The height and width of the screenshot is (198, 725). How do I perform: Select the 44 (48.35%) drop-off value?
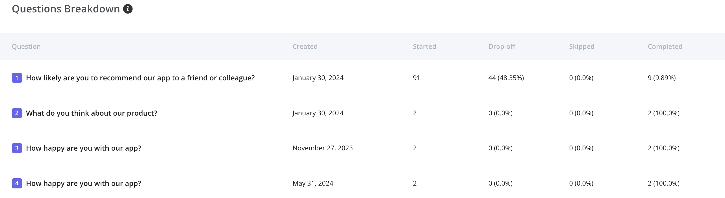(506, 78)
